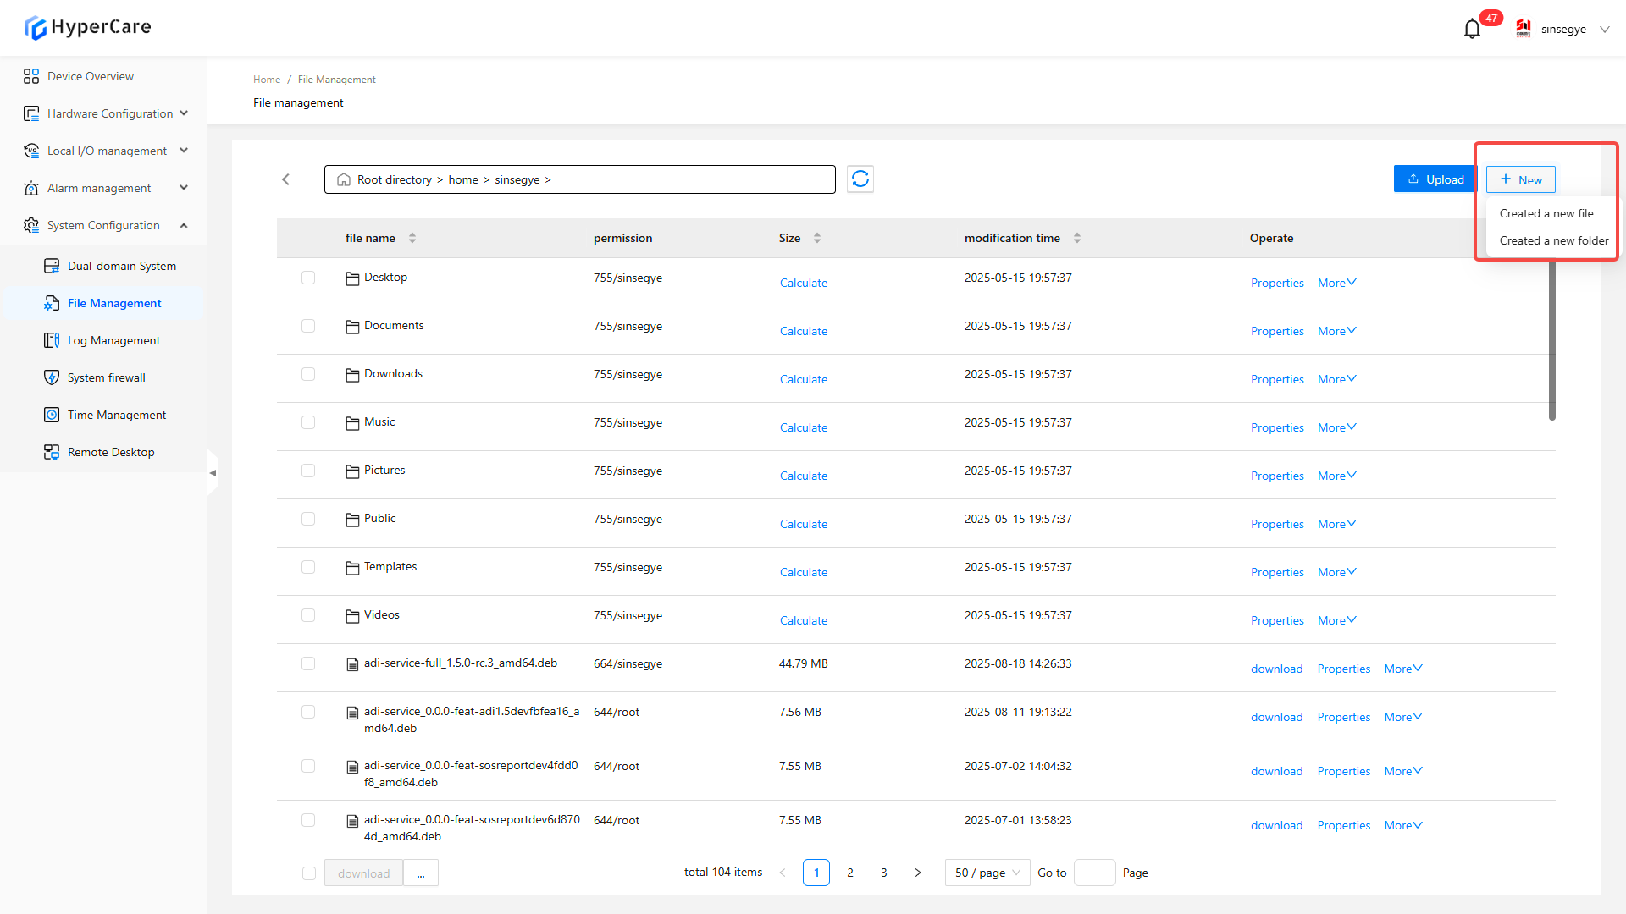Image resolution: width=1626 pixels, height=914 pixels.
Task: Open System firewall page
Action: (107, 377)
